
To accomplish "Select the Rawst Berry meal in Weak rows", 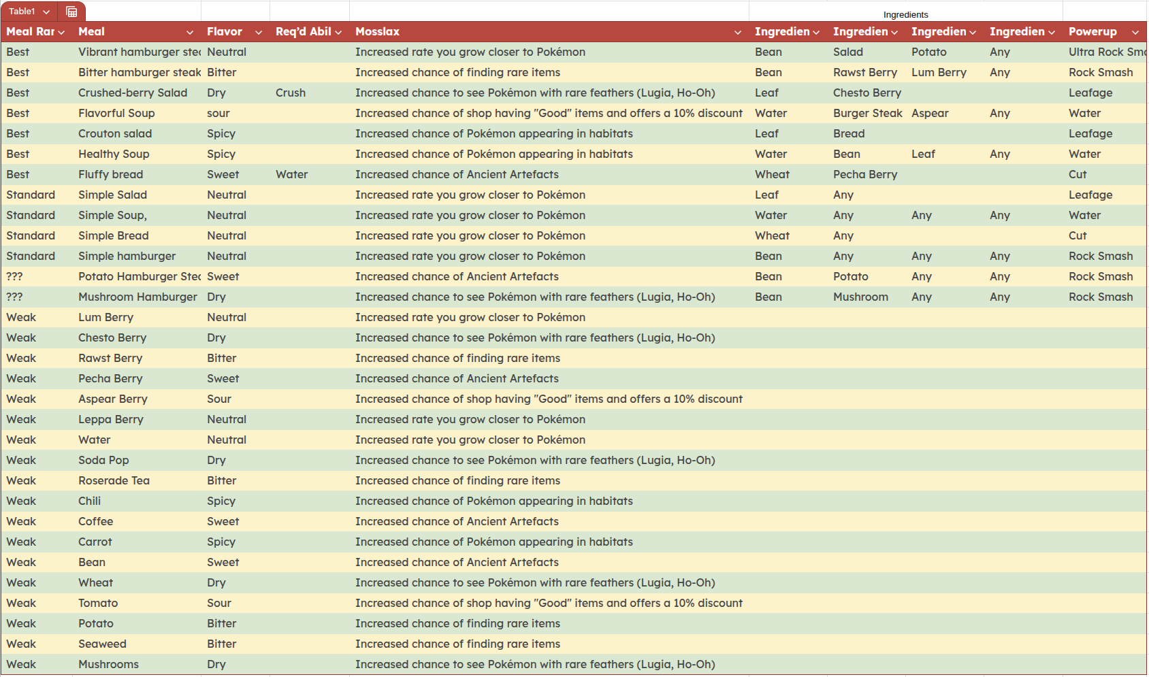I will coord(137,358).
